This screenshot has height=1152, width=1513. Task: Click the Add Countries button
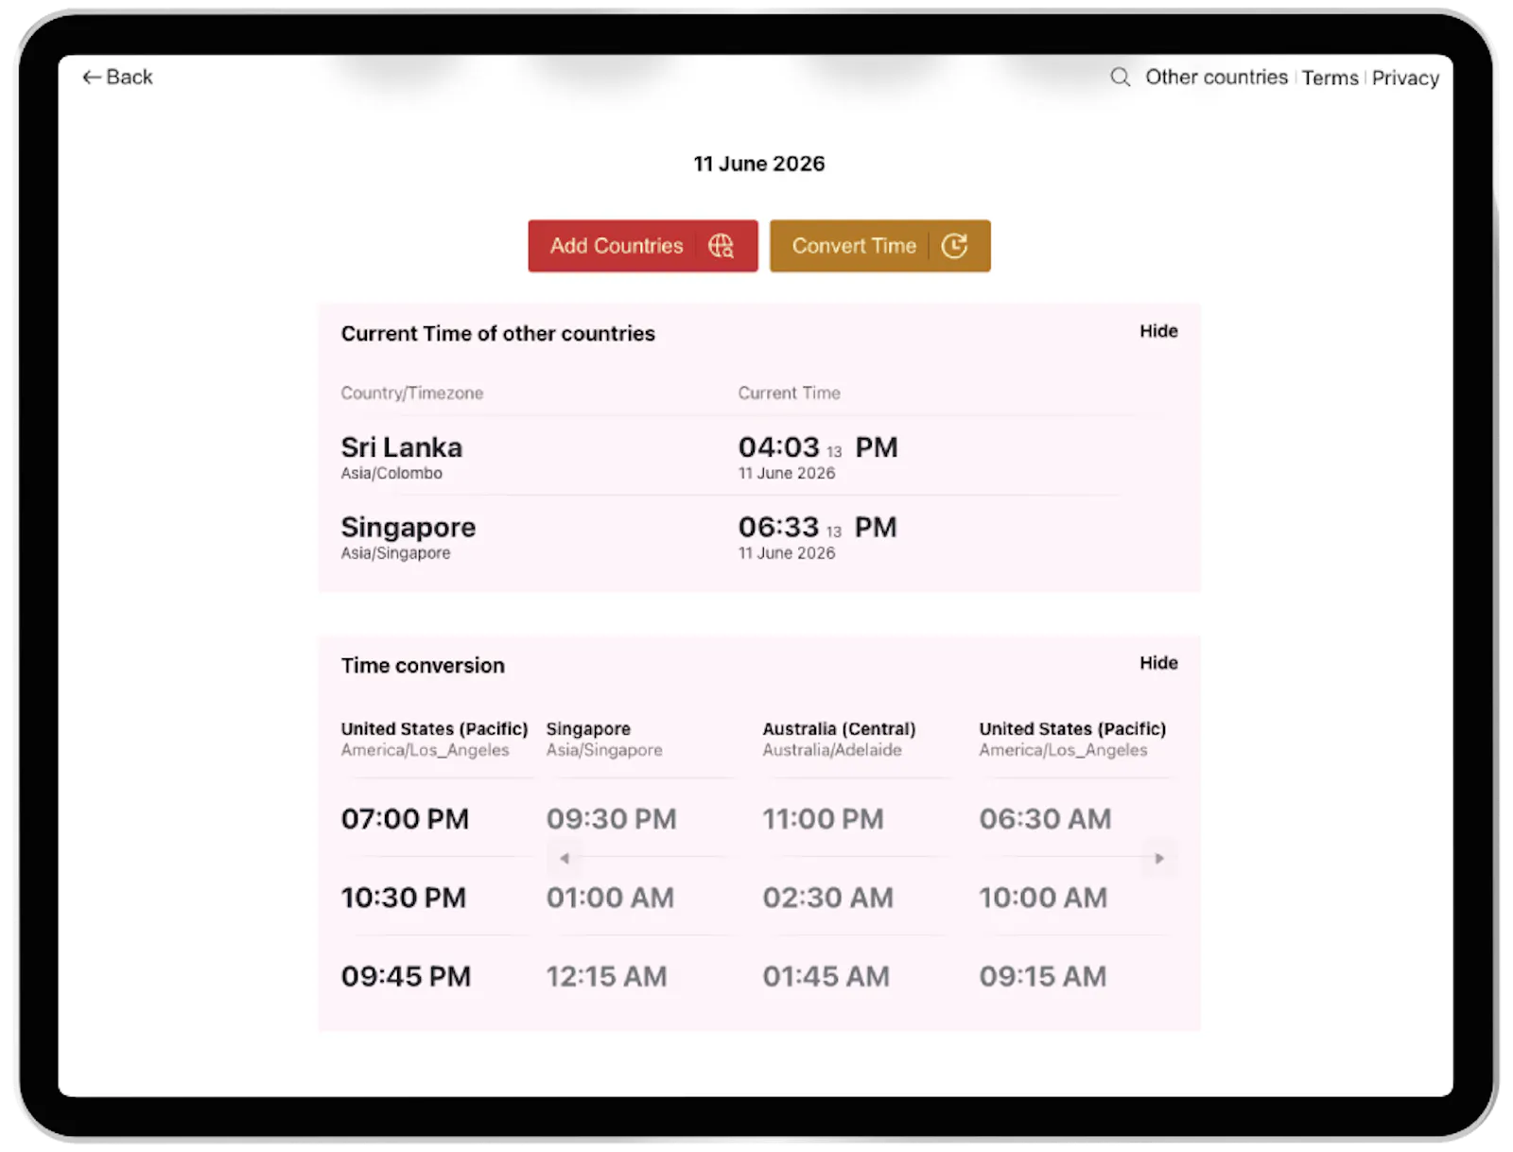click(x=643, y=246)
